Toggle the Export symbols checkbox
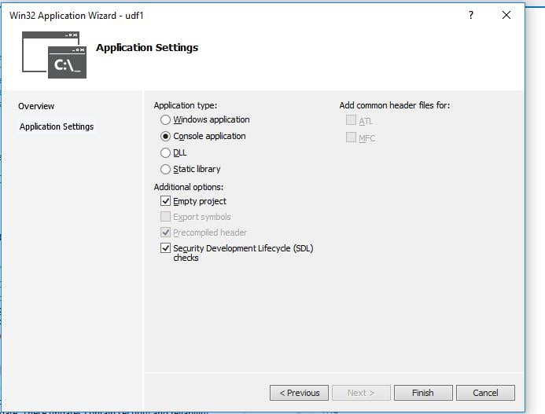Screen dimensions: 545x414 (x=165, y=216)
